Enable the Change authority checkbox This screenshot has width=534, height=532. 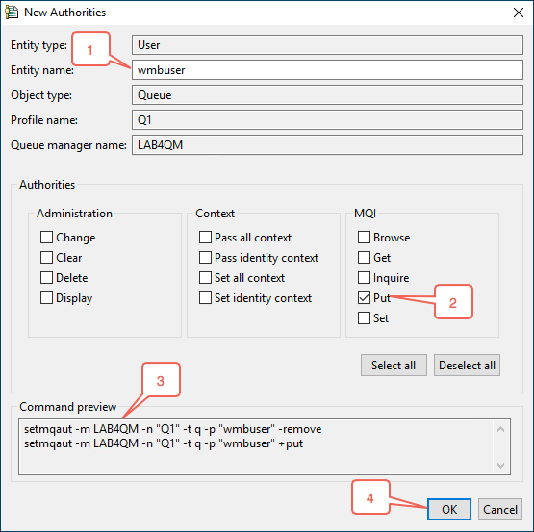(x=46, y=237)
